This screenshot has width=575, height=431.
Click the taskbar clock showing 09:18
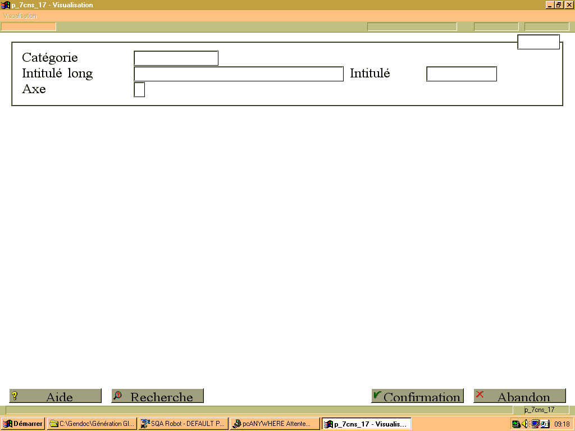[562, 424]
